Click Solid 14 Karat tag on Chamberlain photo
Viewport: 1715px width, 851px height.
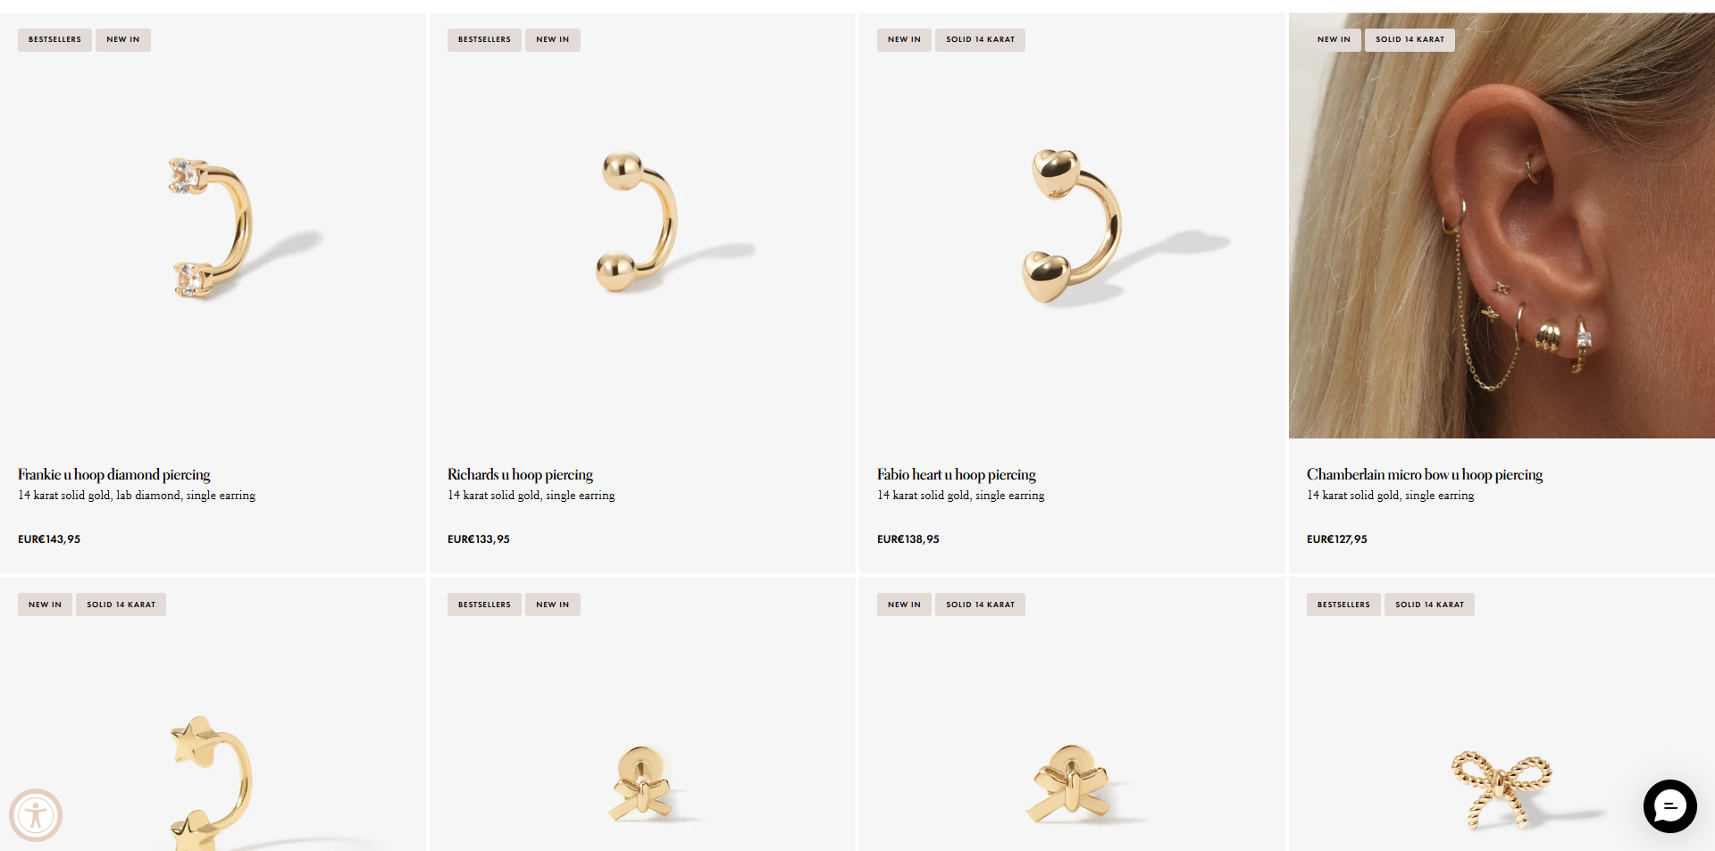(1410, 39)
